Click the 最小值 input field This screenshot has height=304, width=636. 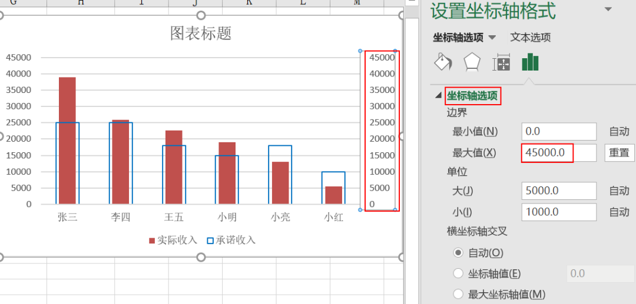click(559, 132)
